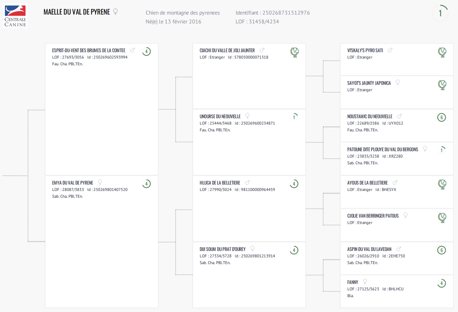Click rating 4 badge on Esprit-du-Vent des Brumes
458x312 pixels.
(x=147, y=51)
